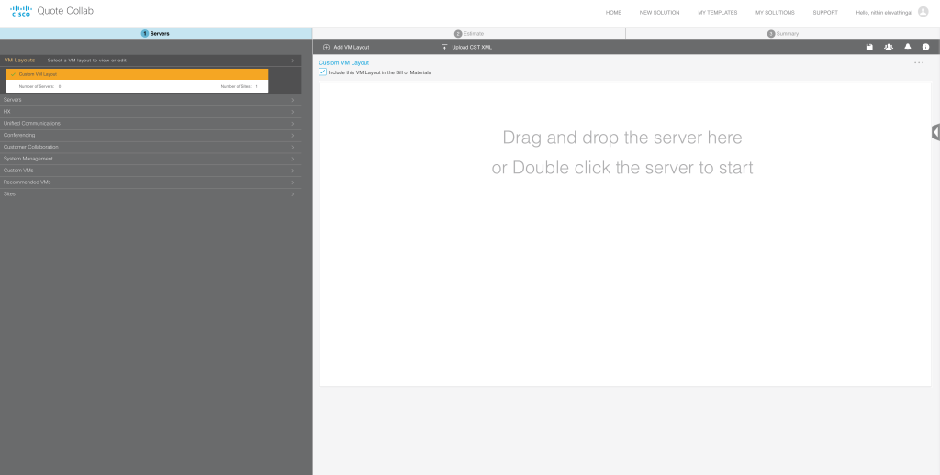Screen dimensions: 940x475
Task: Click the Add VM Layout button
Action: click(346, 47)
